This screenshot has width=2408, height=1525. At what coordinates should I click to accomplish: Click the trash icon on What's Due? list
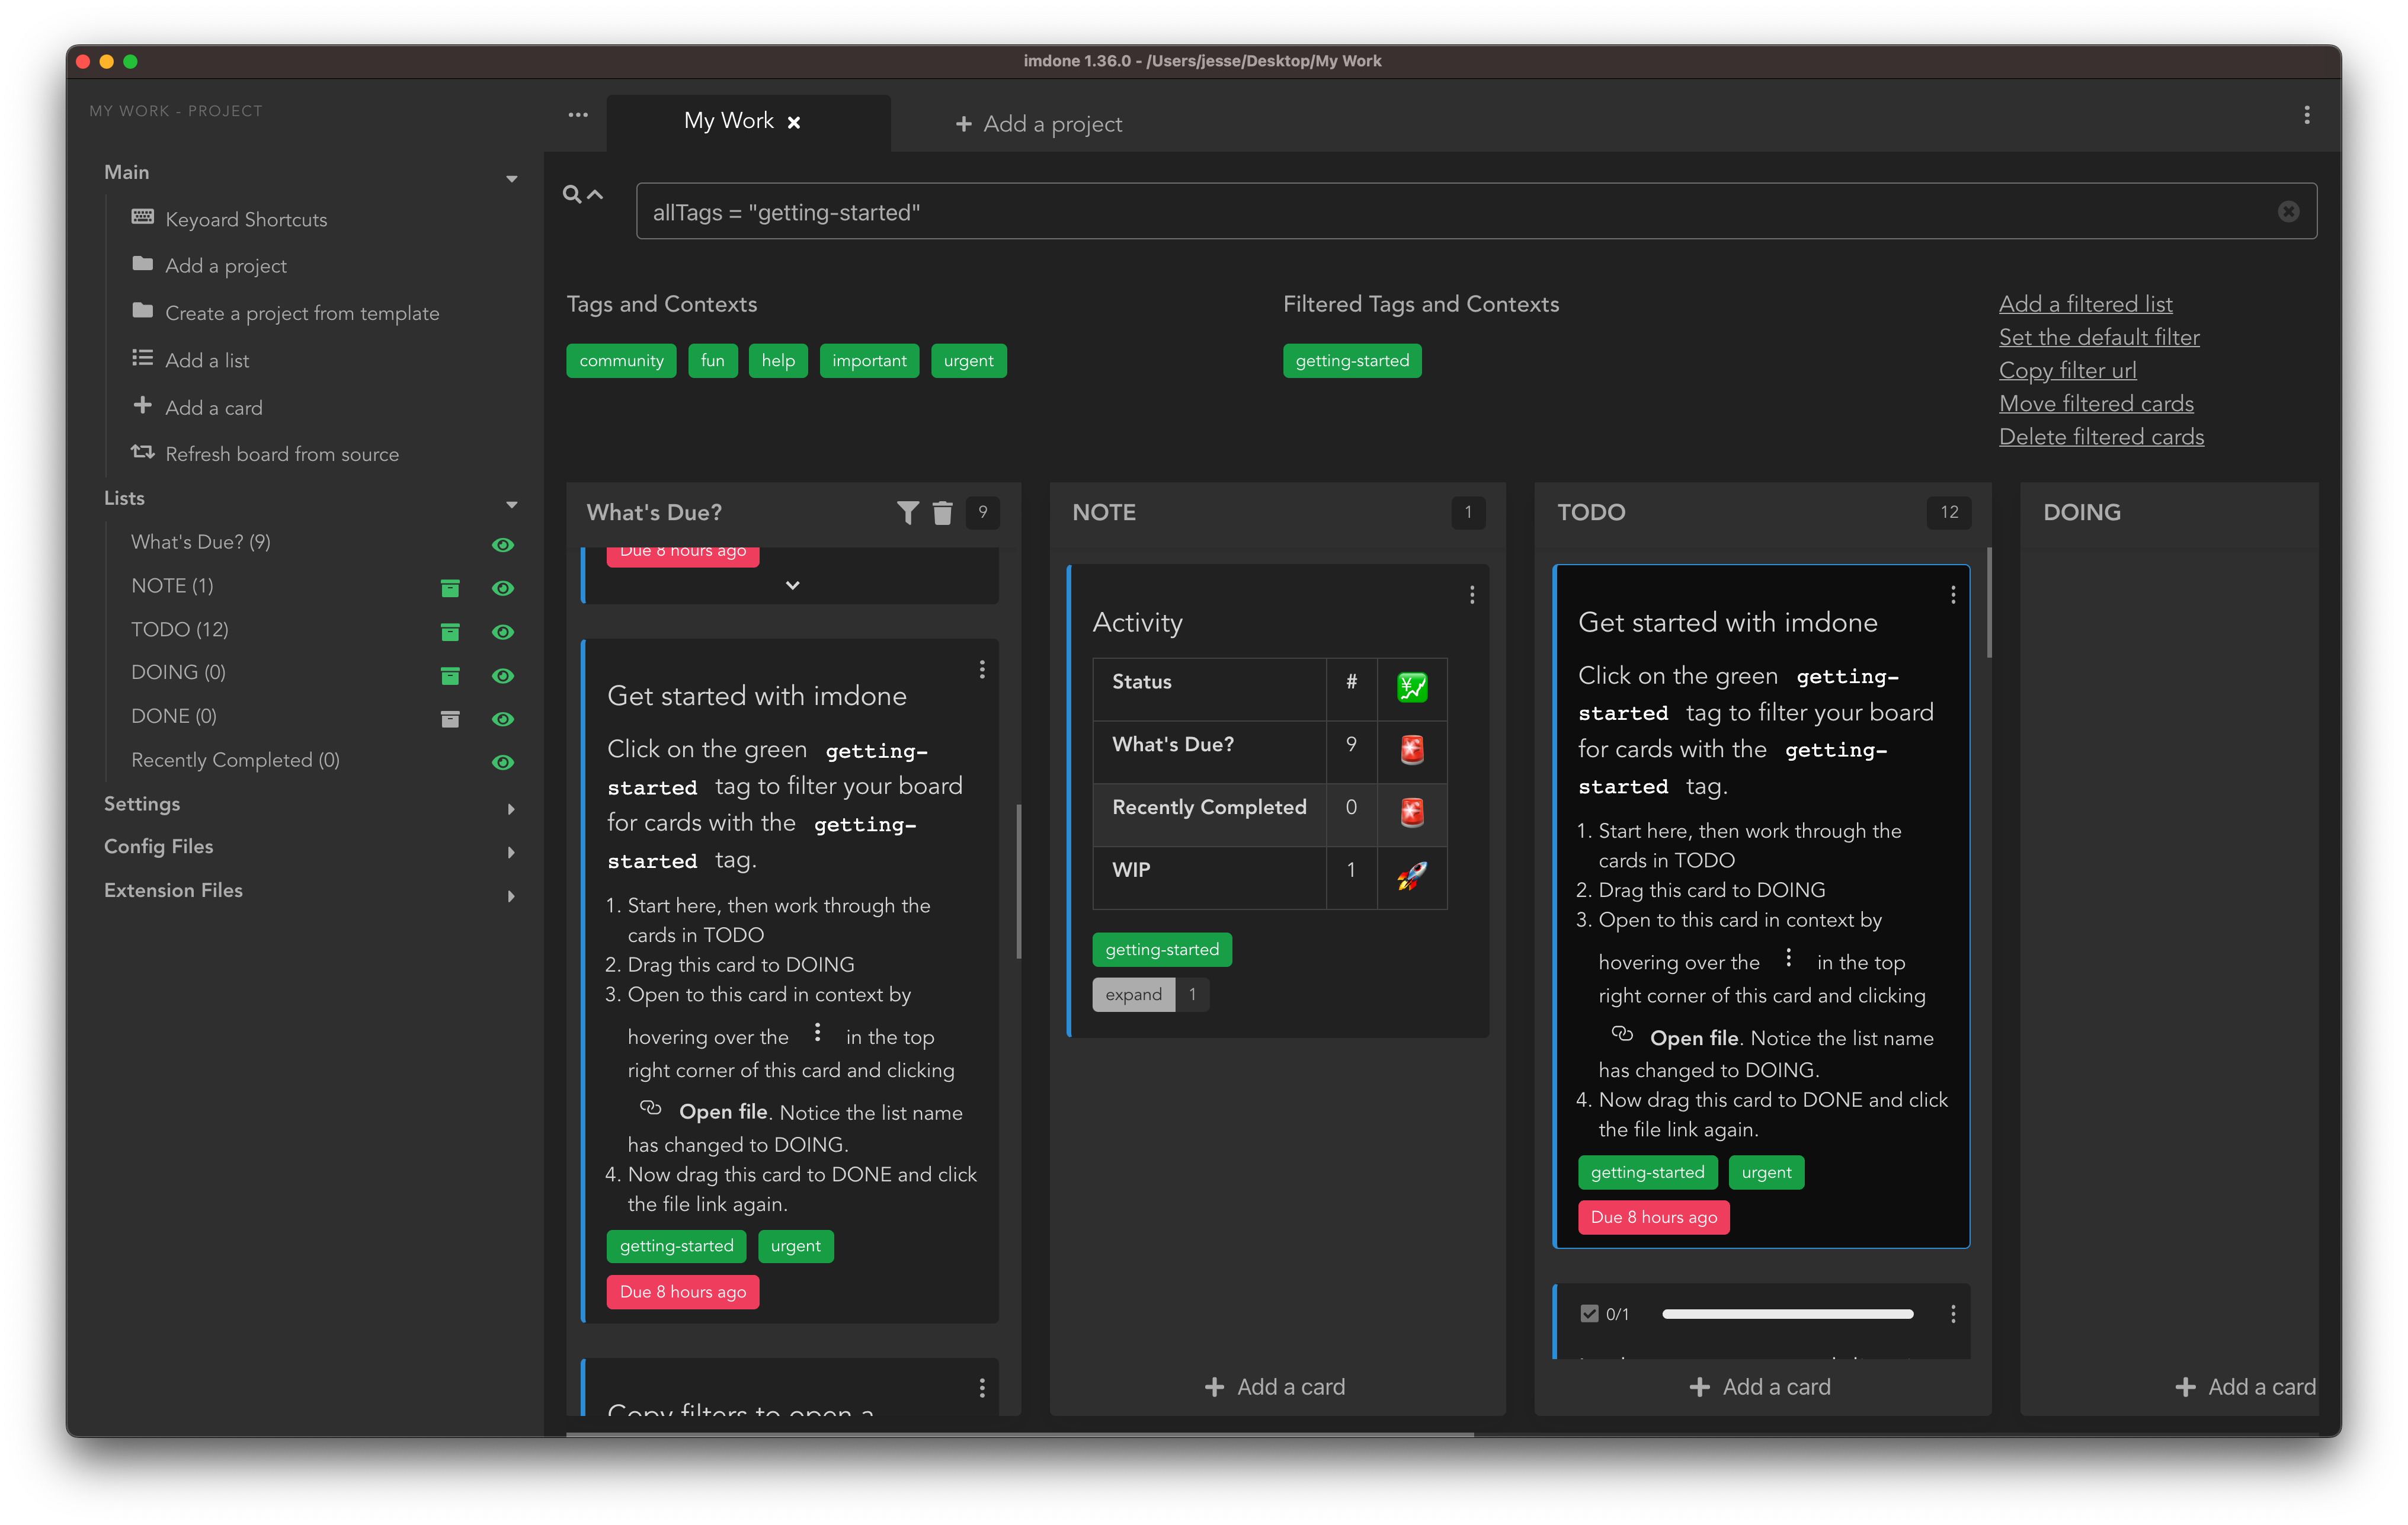pyautogui.click(x=942, y=512)
